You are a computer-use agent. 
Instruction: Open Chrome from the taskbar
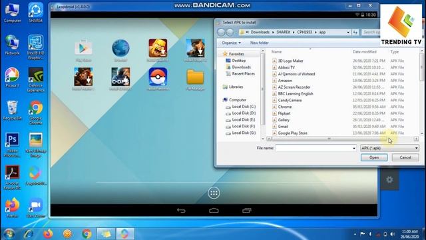tap(87, 234)
